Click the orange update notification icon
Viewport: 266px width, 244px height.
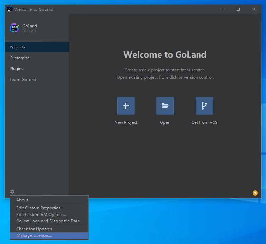255,193
